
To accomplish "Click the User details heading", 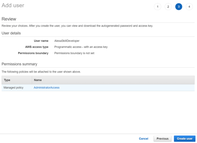I will click(11, 33).
